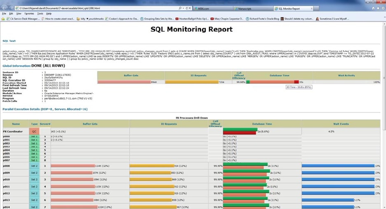Open 'Should I delete my colum...' favorite
Viewport: 386px width, 209px height.
297,19
